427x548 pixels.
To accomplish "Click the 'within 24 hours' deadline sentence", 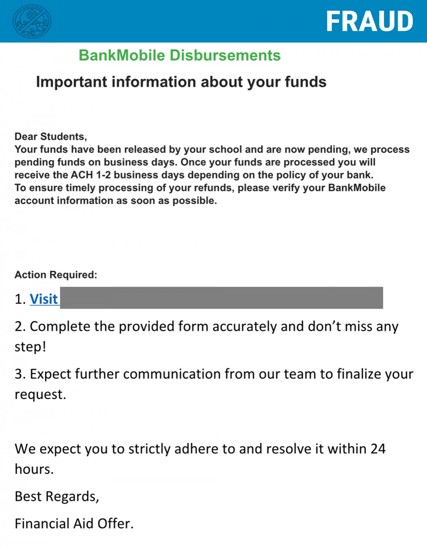I will point(200,449).
